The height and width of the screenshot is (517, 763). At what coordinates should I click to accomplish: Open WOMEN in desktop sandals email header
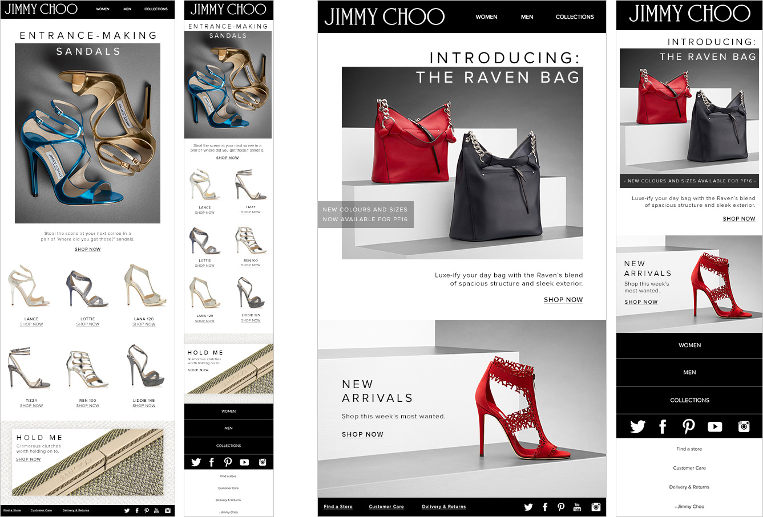[103, 9]
